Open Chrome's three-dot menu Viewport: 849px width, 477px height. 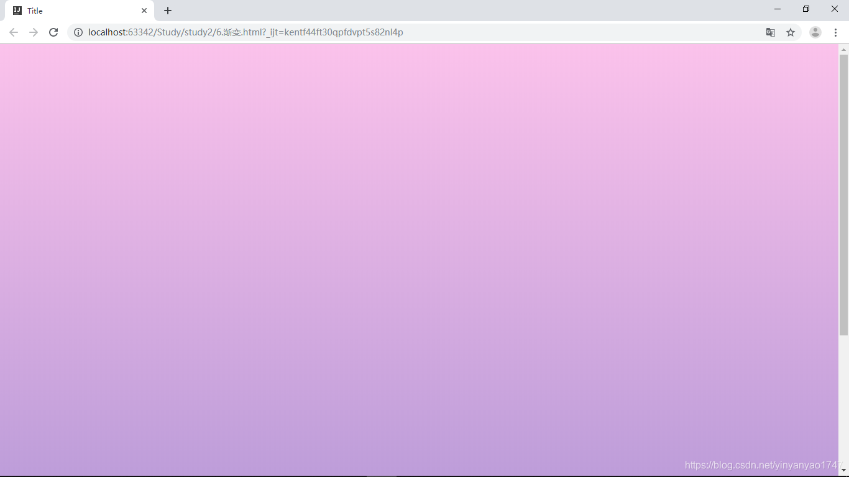coord(836,32)
